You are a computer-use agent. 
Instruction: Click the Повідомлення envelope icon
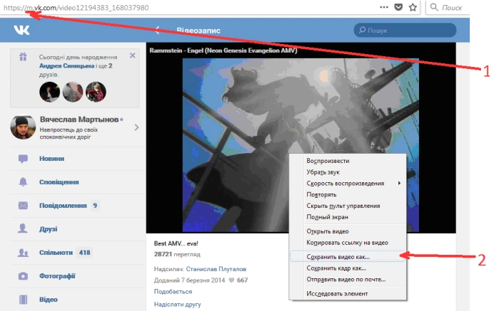click(x=23, y=206)
